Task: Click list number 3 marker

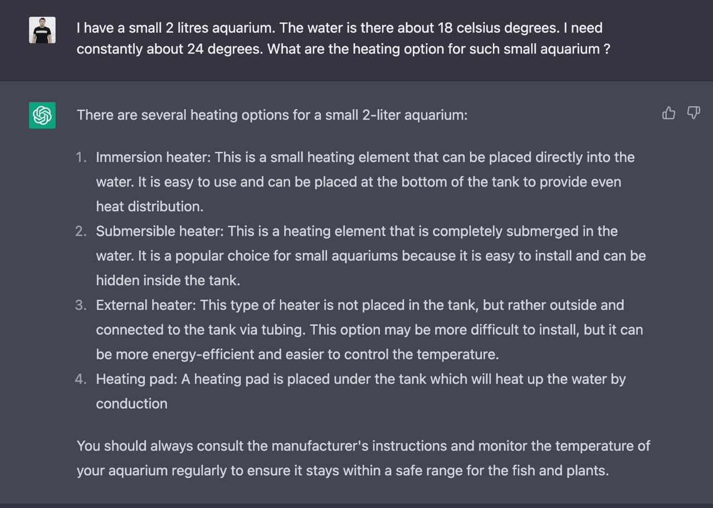Action: point(81,305)
